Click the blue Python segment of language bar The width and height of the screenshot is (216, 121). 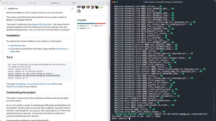click(x=86, y=24)
